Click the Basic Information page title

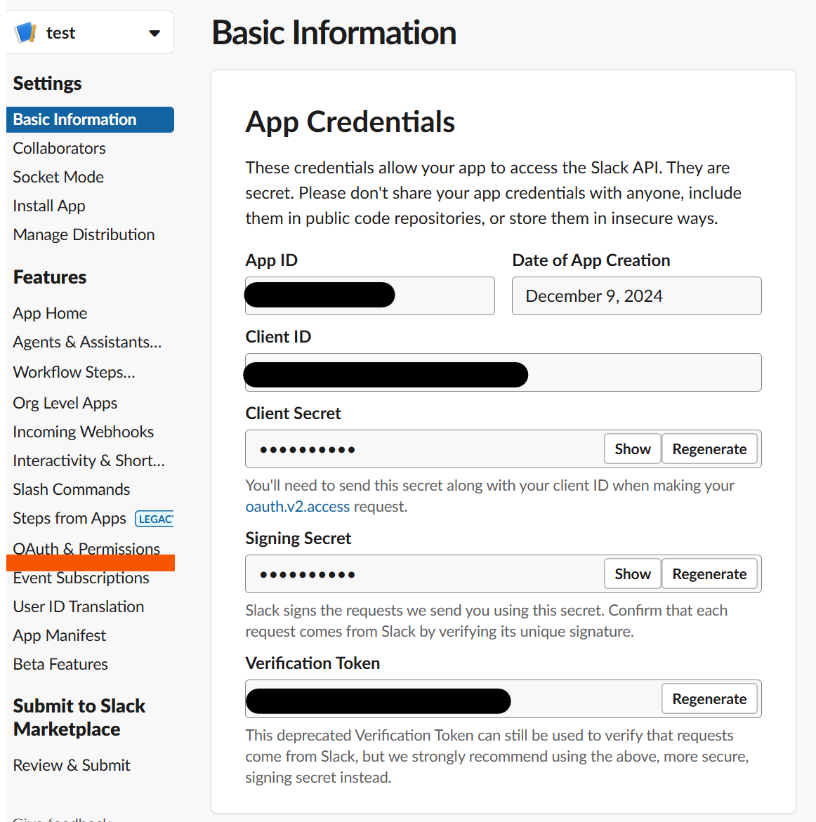334,32
